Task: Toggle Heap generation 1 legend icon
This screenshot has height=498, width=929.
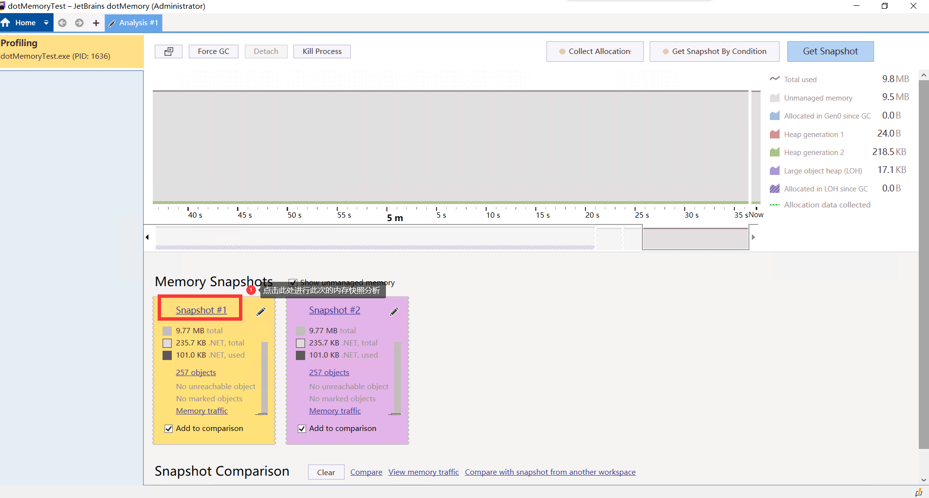Action: [x=775, y=134]
